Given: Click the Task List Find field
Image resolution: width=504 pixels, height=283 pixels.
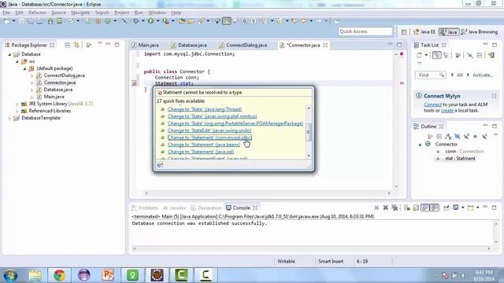Looking at the screenshot, I should [x=430, y=75].
